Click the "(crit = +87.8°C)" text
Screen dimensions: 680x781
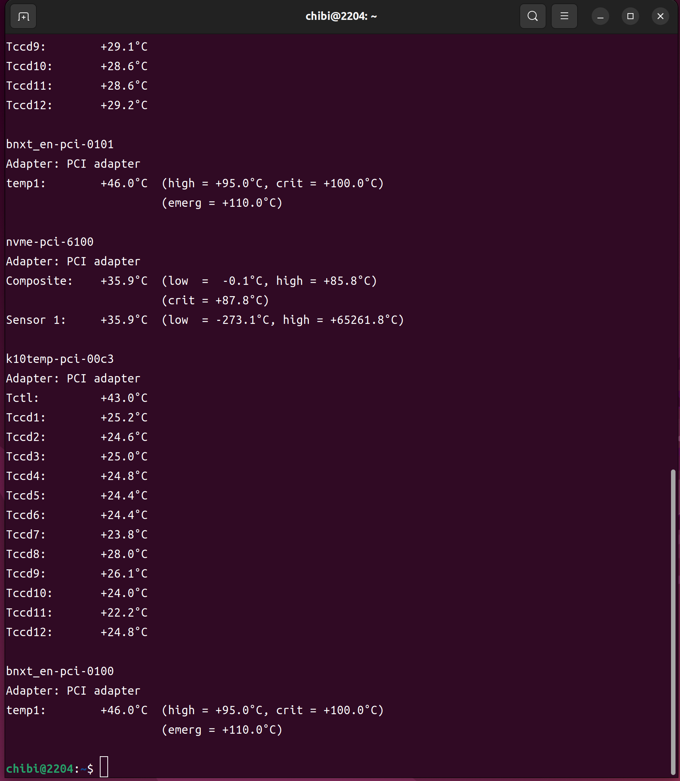[x=215, y=300]
